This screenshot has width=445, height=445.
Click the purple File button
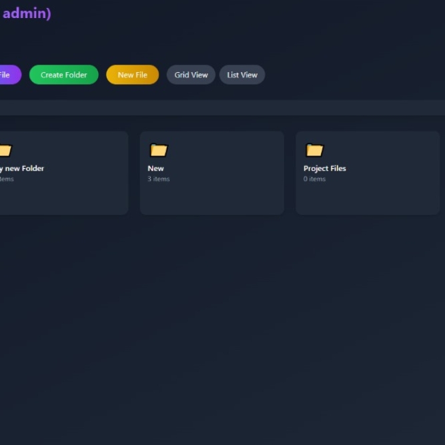tap(8, 75)
